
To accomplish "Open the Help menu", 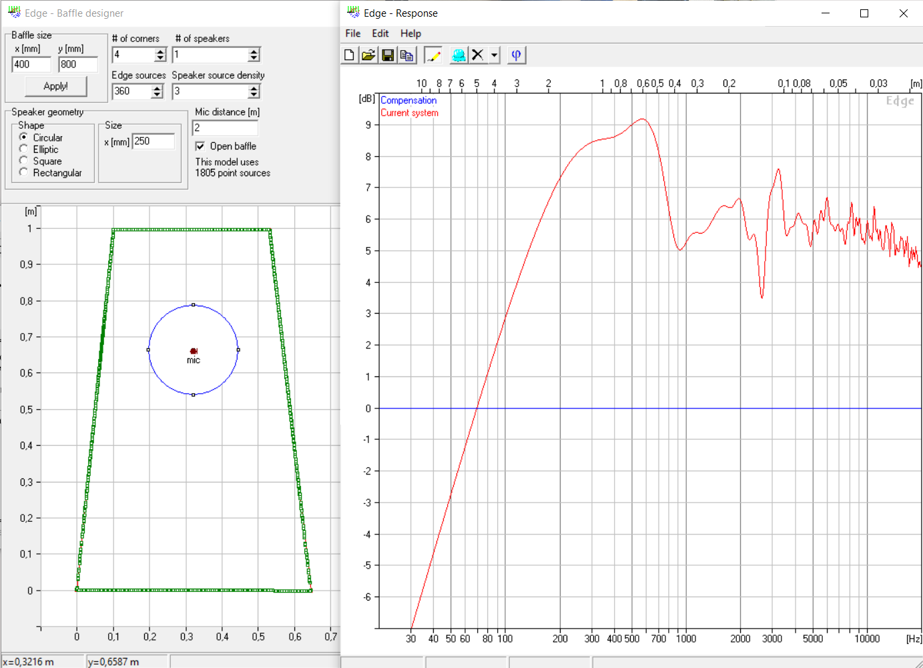I will 410,33.
